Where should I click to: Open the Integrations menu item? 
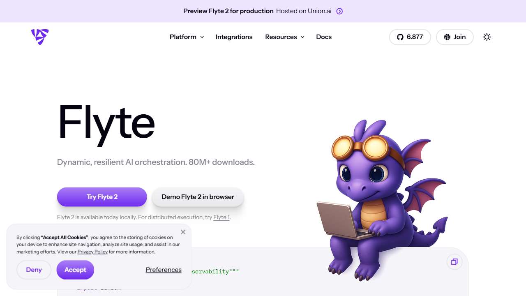coord(234,37)
